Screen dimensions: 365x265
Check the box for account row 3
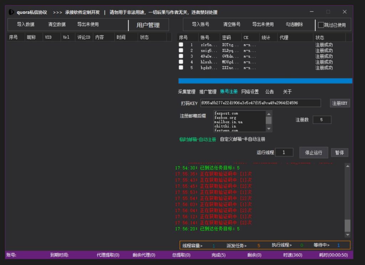(x=181, y=56)
